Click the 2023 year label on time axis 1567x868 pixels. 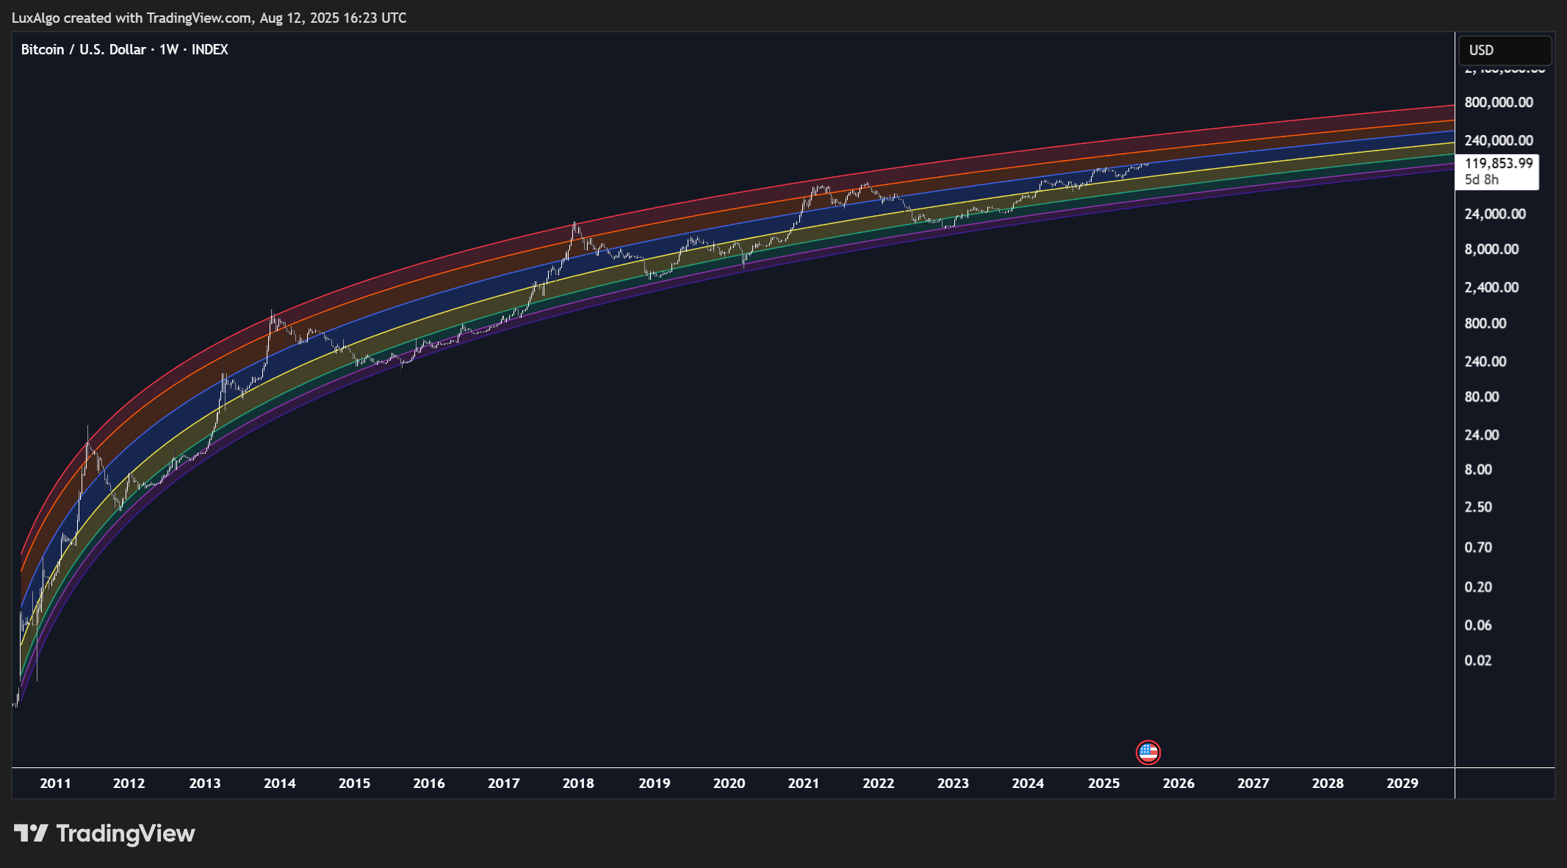coord(953,783)
